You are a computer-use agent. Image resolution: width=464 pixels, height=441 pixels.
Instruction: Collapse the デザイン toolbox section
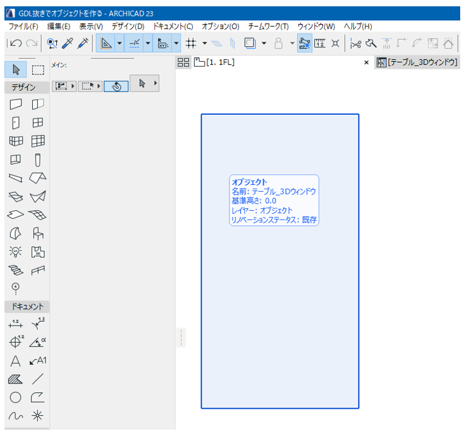pyautogui.click(x=27, y=88)
